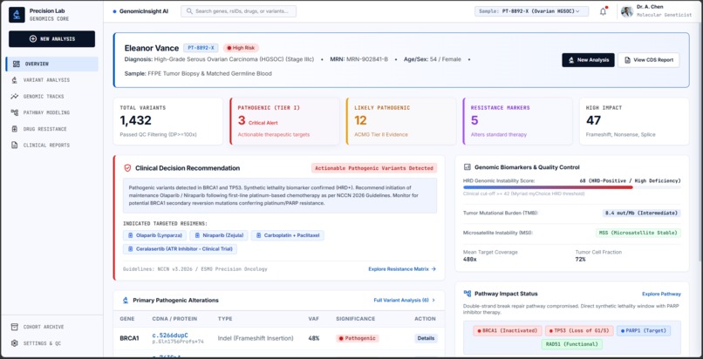Click the 8.4 mut/Mb (Intermediate) value
The image size is (703, 359).
pos(642,213)
